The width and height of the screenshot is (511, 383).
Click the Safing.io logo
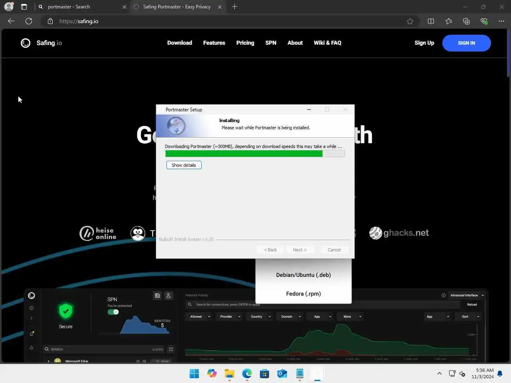(x=42, y=43)
